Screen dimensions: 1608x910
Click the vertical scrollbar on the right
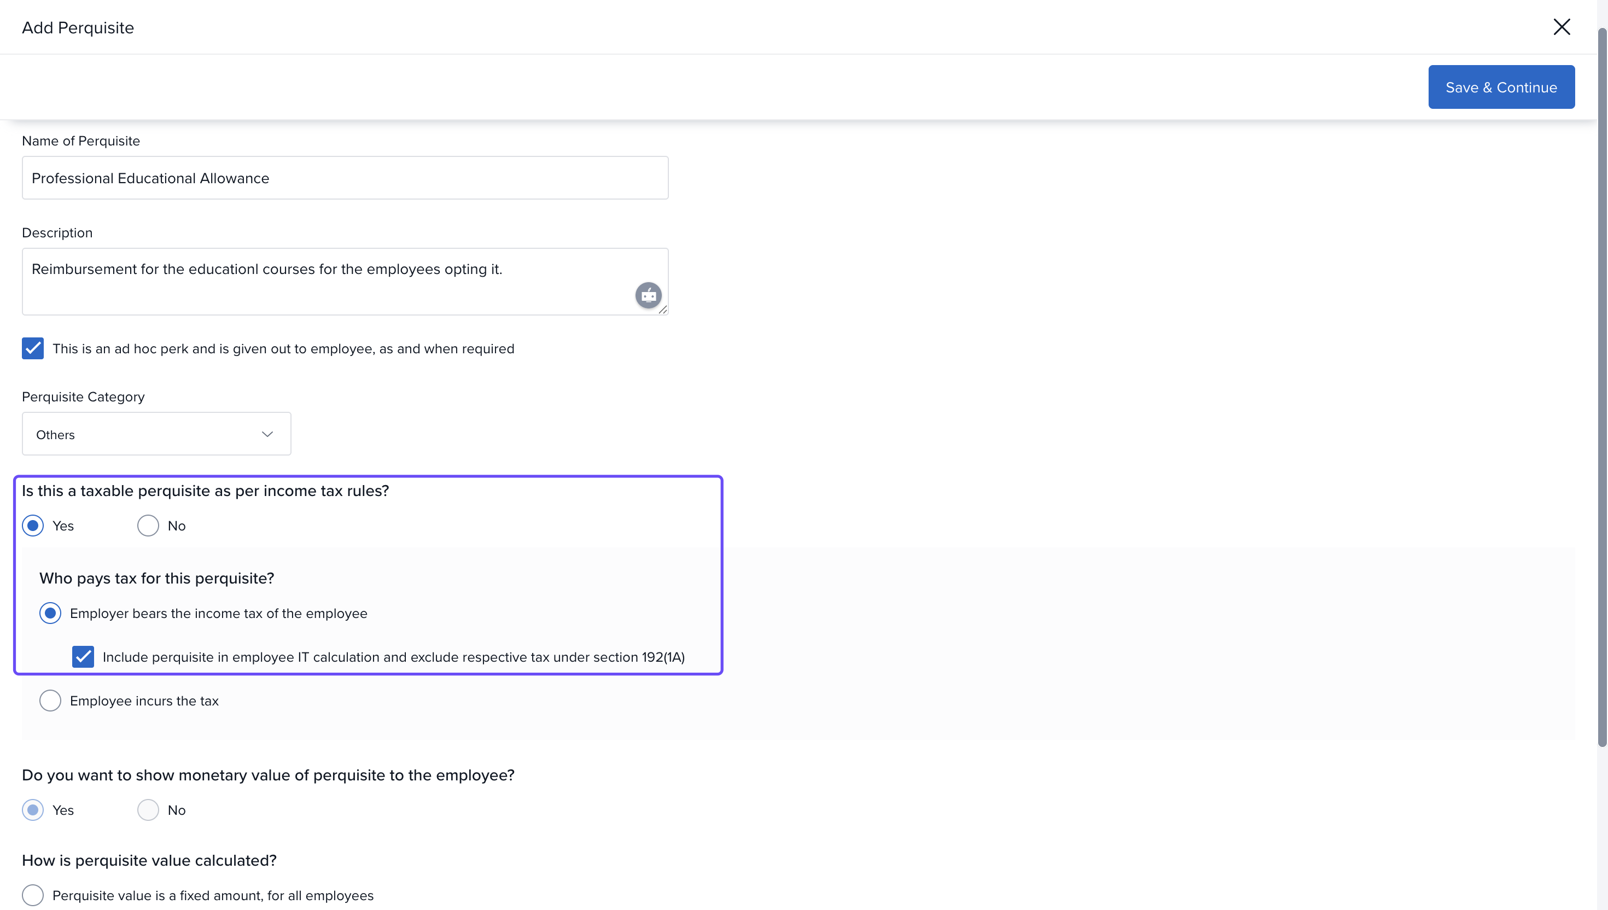(x=1602, y=388)
